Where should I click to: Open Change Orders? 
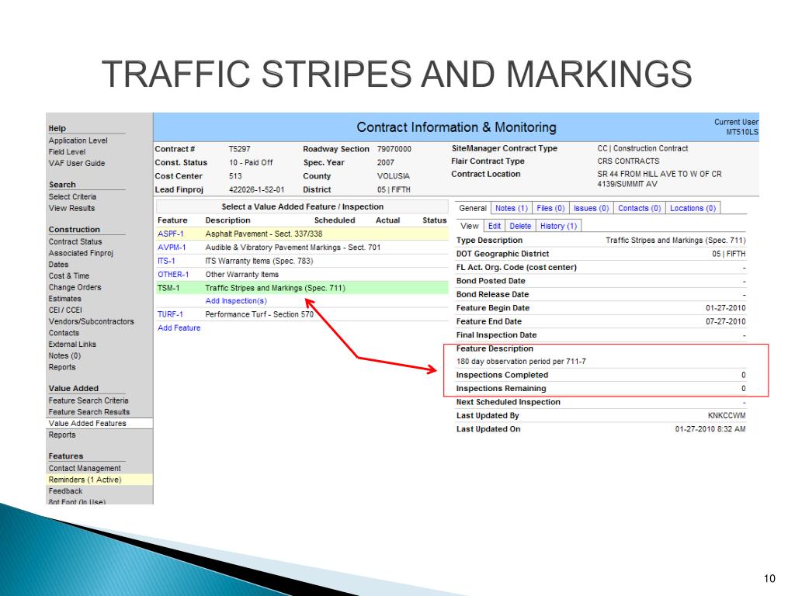pyautogui.click(x=75, y=287)
